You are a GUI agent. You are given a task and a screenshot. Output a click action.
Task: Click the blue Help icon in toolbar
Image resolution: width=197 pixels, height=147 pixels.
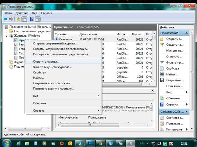click(x=31, y=19)
